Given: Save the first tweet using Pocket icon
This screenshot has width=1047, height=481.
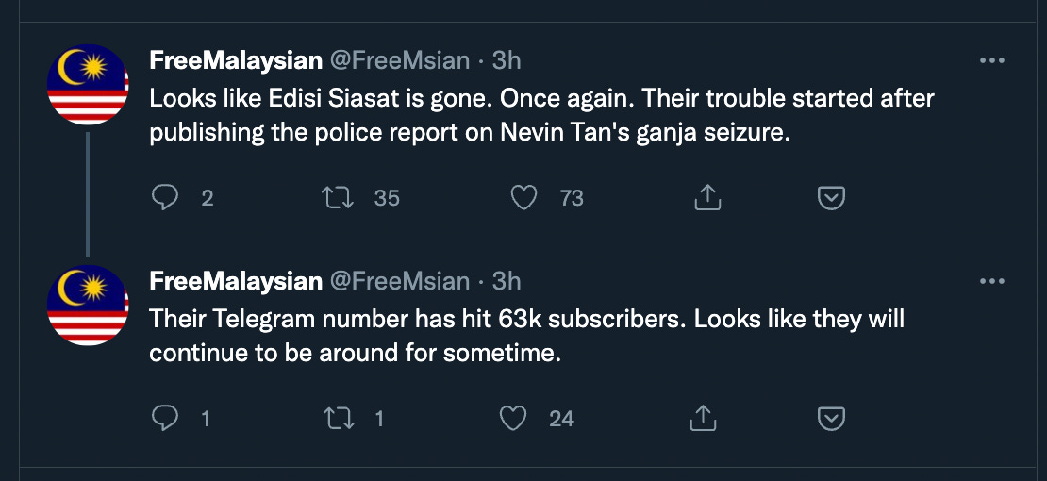Looking at the screenshot, I should (x=830, y=197).
